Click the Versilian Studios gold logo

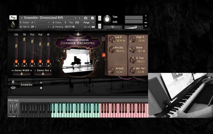tap(13, 25)
